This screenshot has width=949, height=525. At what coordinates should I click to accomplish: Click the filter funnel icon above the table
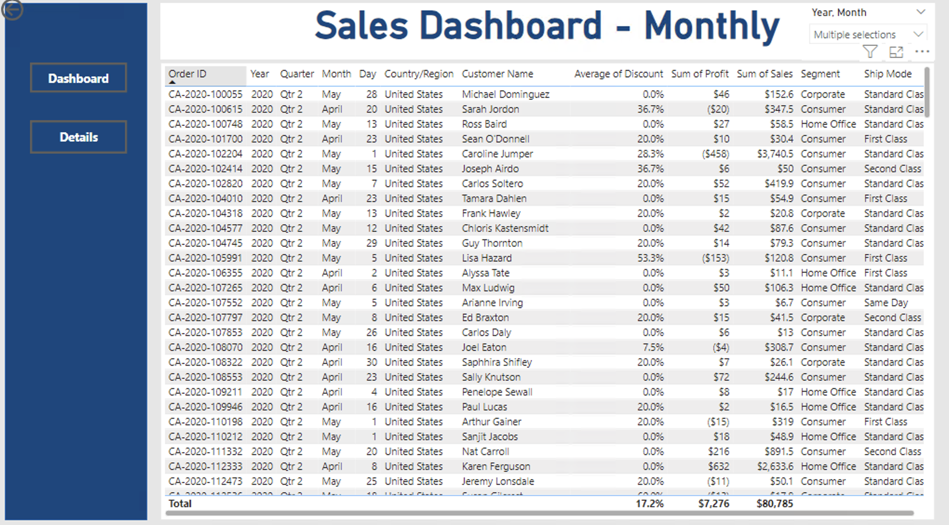click(x=870, y=52)
